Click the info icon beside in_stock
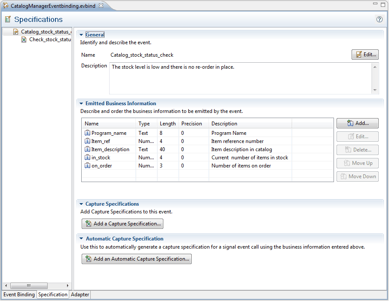Image resolution: width=389 pixels, height=301 pixels. (88, 158)
